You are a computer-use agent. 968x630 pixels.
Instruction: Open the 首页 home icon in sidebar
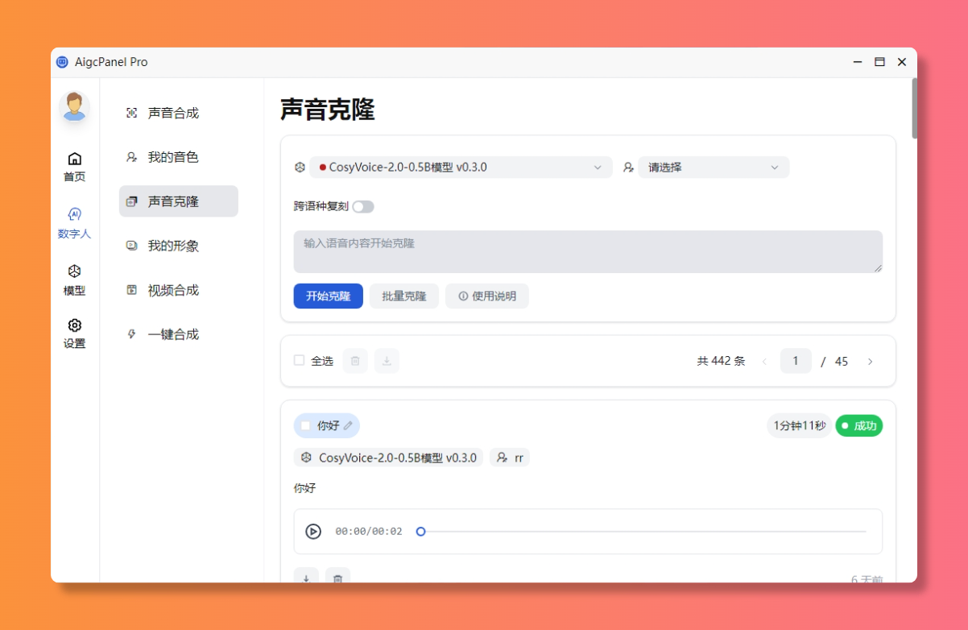pos(74,167)
